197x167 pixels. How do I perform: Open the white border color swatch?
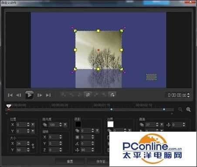tap(110, 124)
